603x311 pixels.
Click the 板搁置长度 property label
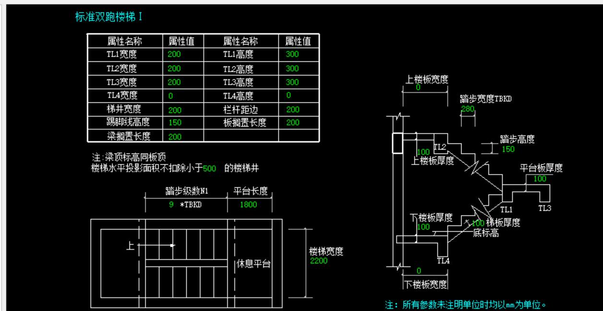245,122
